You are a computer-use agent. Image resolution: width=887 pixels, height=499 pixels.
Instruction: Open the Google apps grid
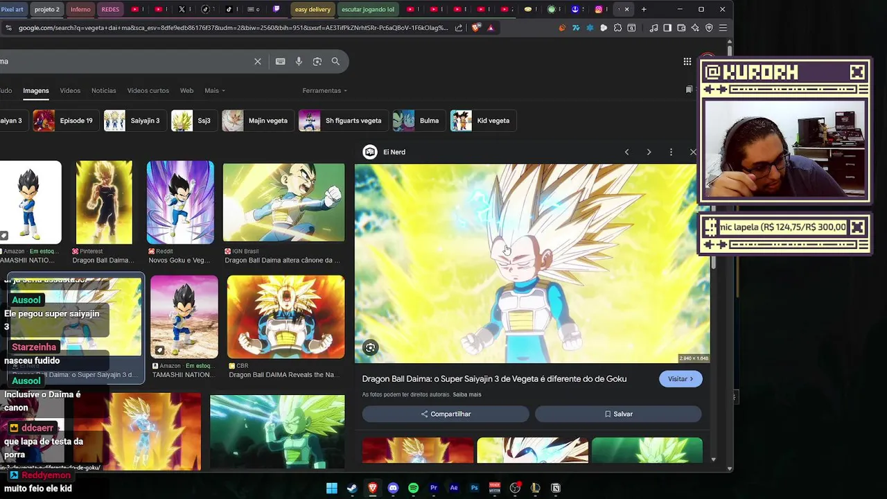tap(687, 61)
